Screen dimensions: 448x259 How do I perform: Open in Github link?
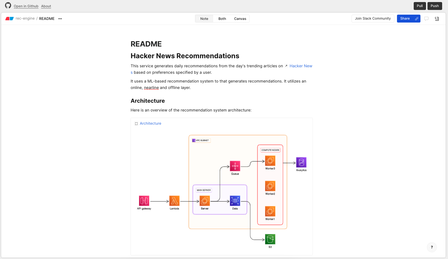click(x=26, y=6)
